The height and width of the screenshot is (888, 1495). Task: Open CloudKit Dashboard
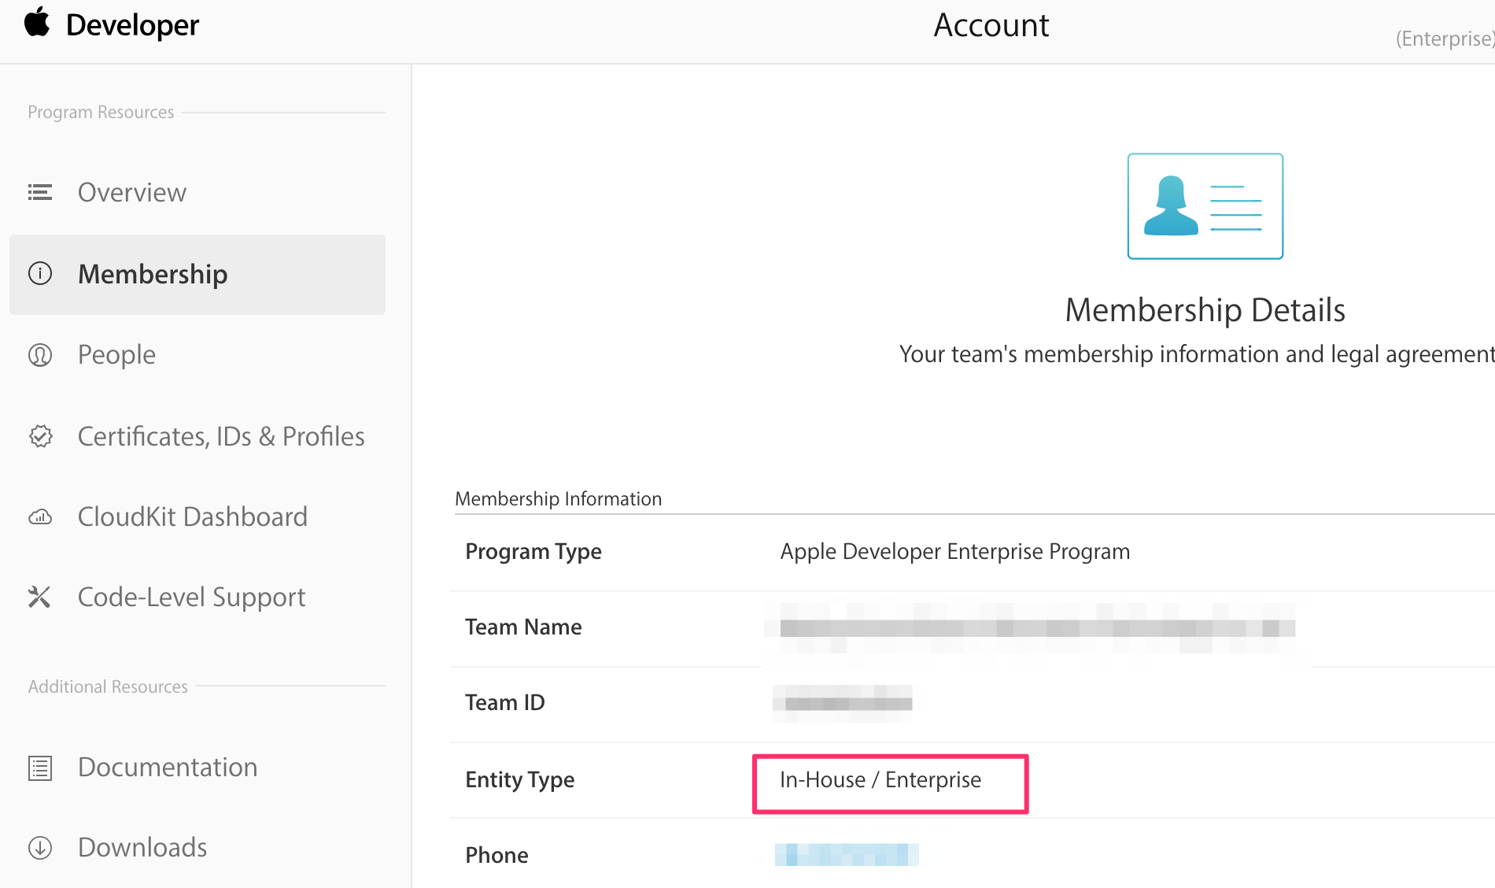click(x=193, y=516)
